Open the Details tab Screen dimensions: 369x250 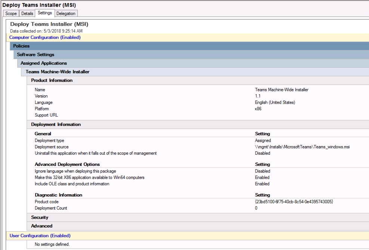(27, 13)
